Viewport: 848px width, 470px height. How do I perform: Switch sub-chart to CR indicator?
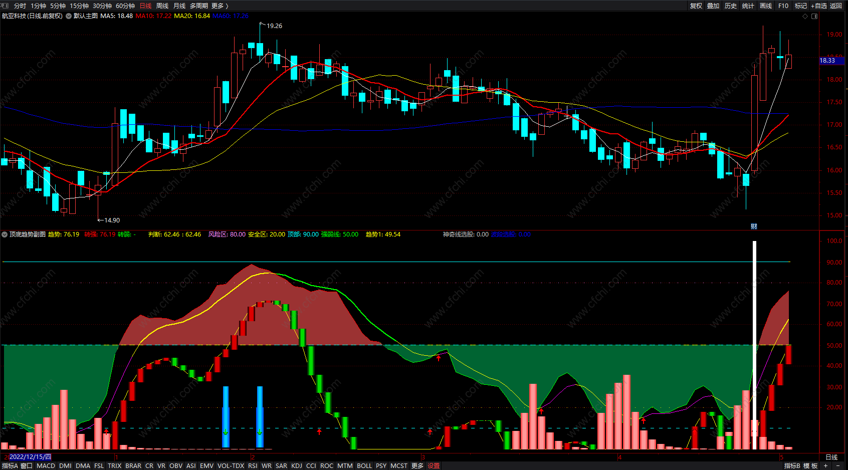(x=149, y=466)
